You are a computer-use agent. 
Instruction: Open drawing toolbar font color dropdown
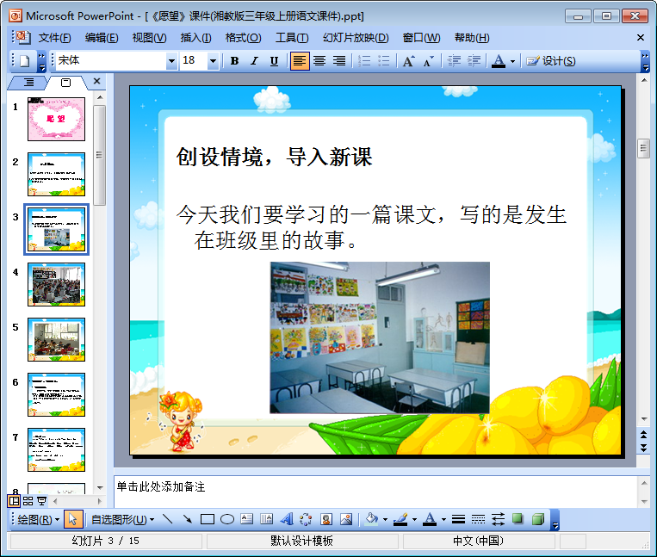pyautogui.click(x=443, y=520)
